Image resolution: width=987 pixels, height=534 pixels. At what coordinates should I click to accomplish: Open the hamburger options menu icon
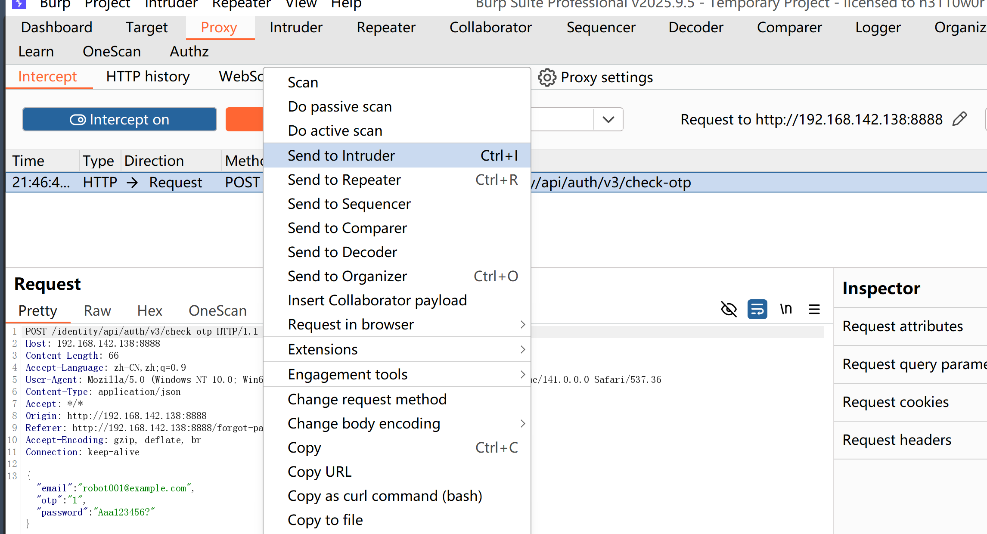pyautogui.click(x=814, y=309)
